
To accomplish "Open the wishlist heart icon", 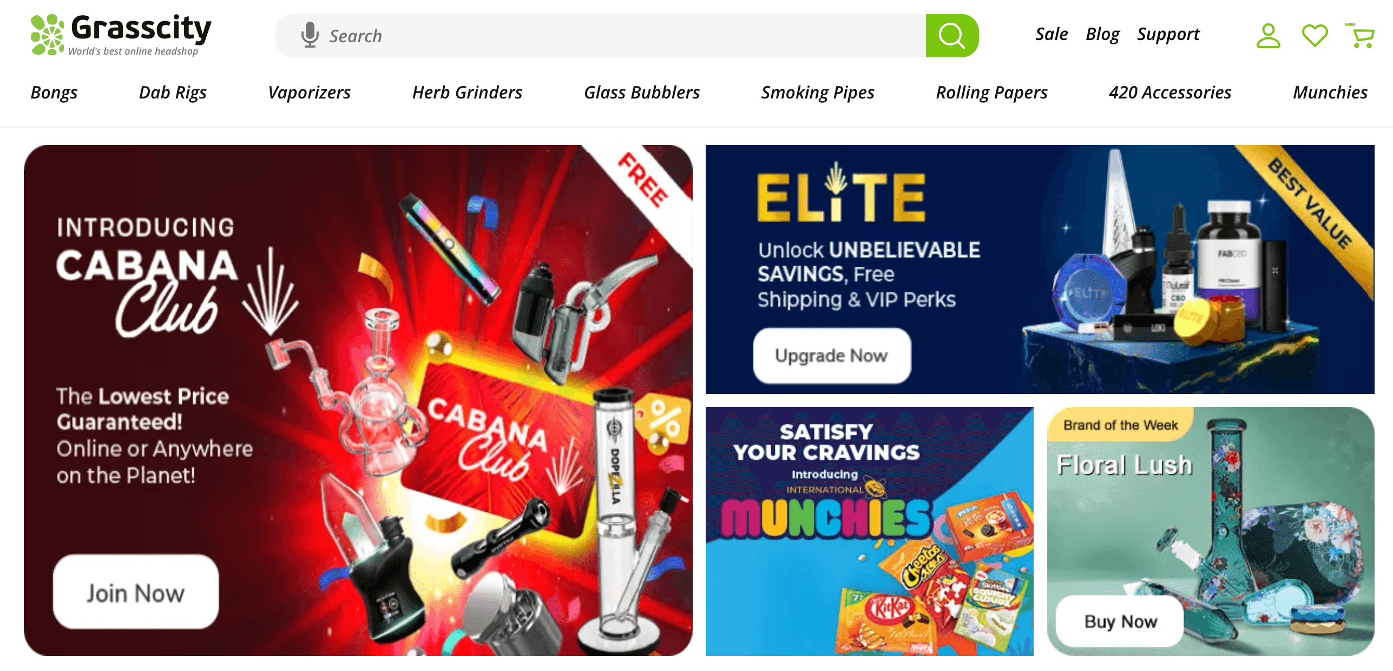I will [x=1315, y=36].
